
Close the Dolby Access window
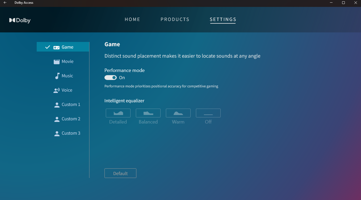355,3
